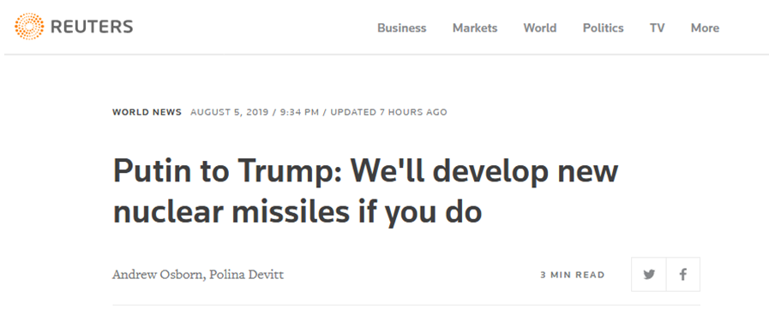
Task: Open the World navigation item
Action: click(x=540, y=28)
